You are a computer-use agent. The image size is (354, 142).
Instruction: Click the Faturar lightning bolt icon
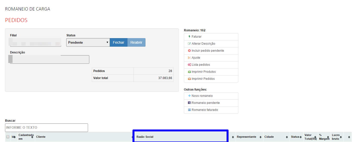[189, 37]
